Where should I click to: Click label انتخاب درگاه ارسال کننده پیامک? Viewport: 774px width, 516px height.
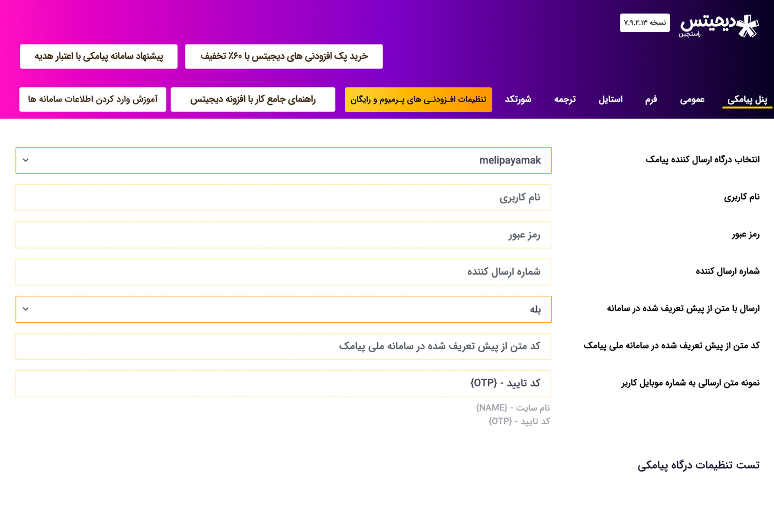click(x=702, y=160)
